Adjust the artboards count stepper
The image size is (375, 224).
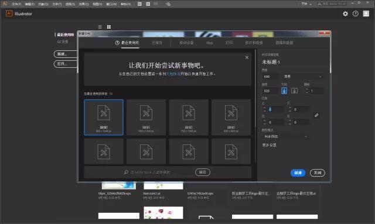[x=307, y=91]
